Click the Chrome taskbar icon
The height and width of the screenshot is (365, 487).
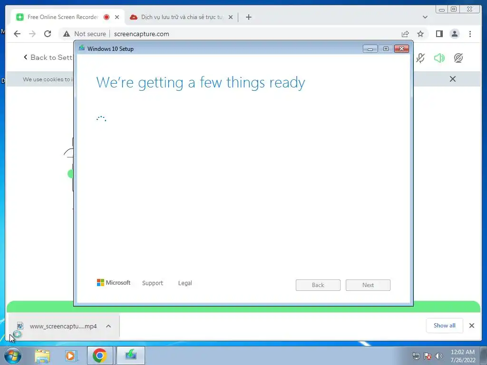pyautogui.click(x=99, y=355)
